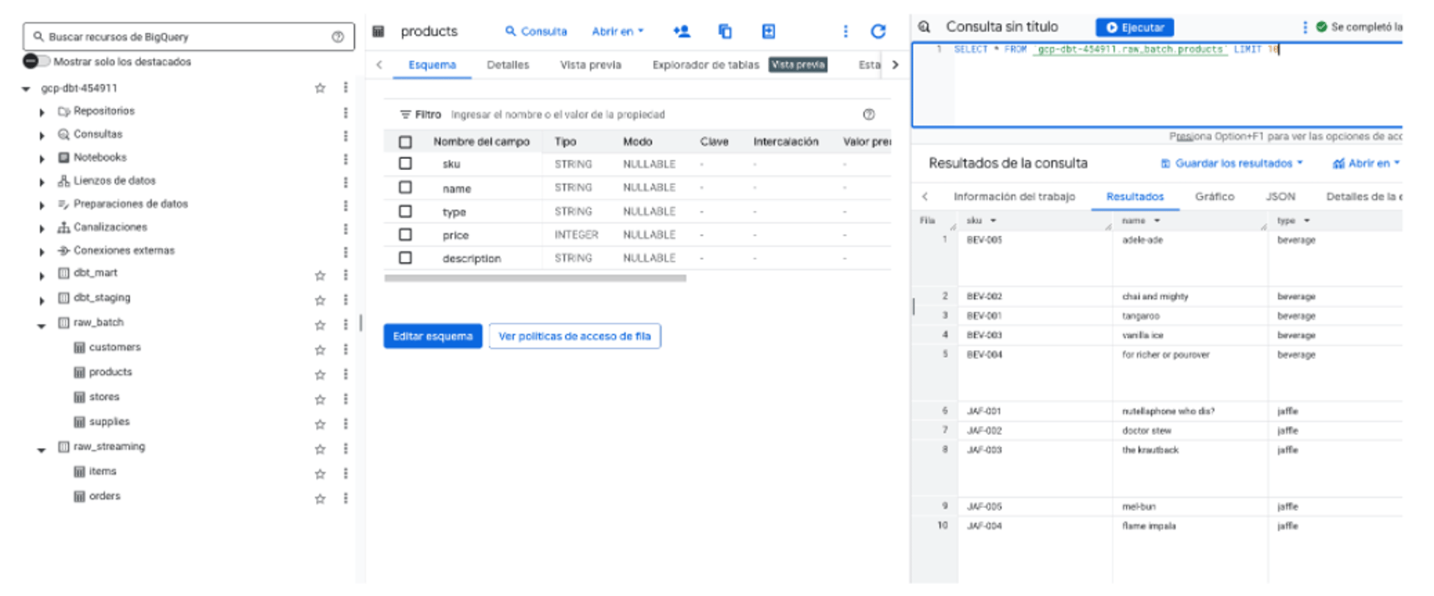Viewport: 1434px width, 596px height.
Task: Open more actions for Notebooks
Action: (345, 159)
